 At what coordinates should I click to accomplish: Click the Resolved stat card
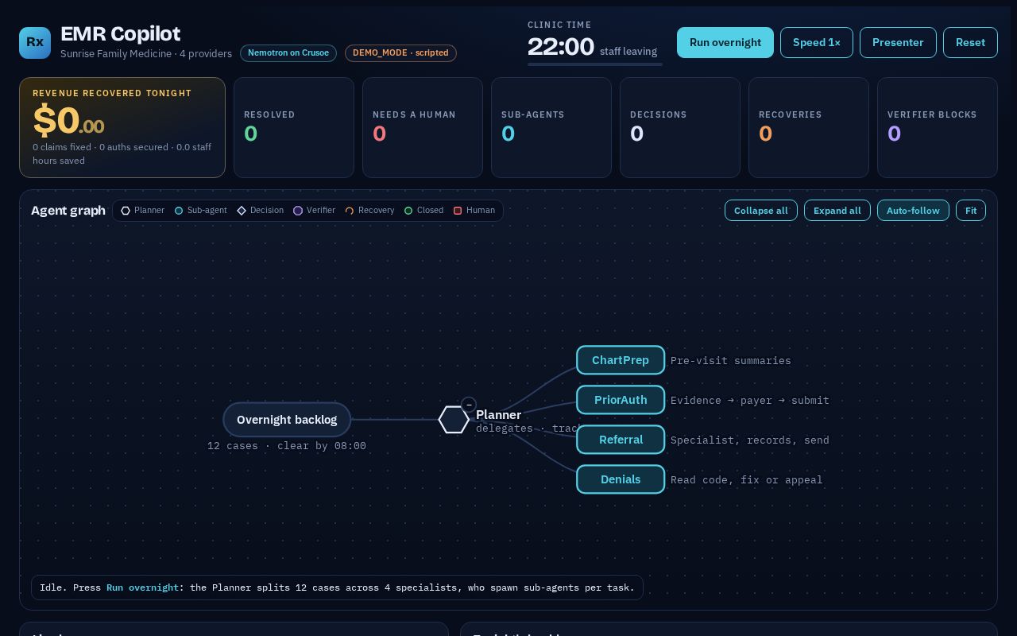(x=294, y=127)
